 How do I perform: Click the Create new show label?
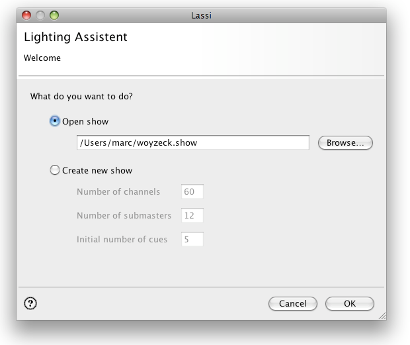point(97,170)
